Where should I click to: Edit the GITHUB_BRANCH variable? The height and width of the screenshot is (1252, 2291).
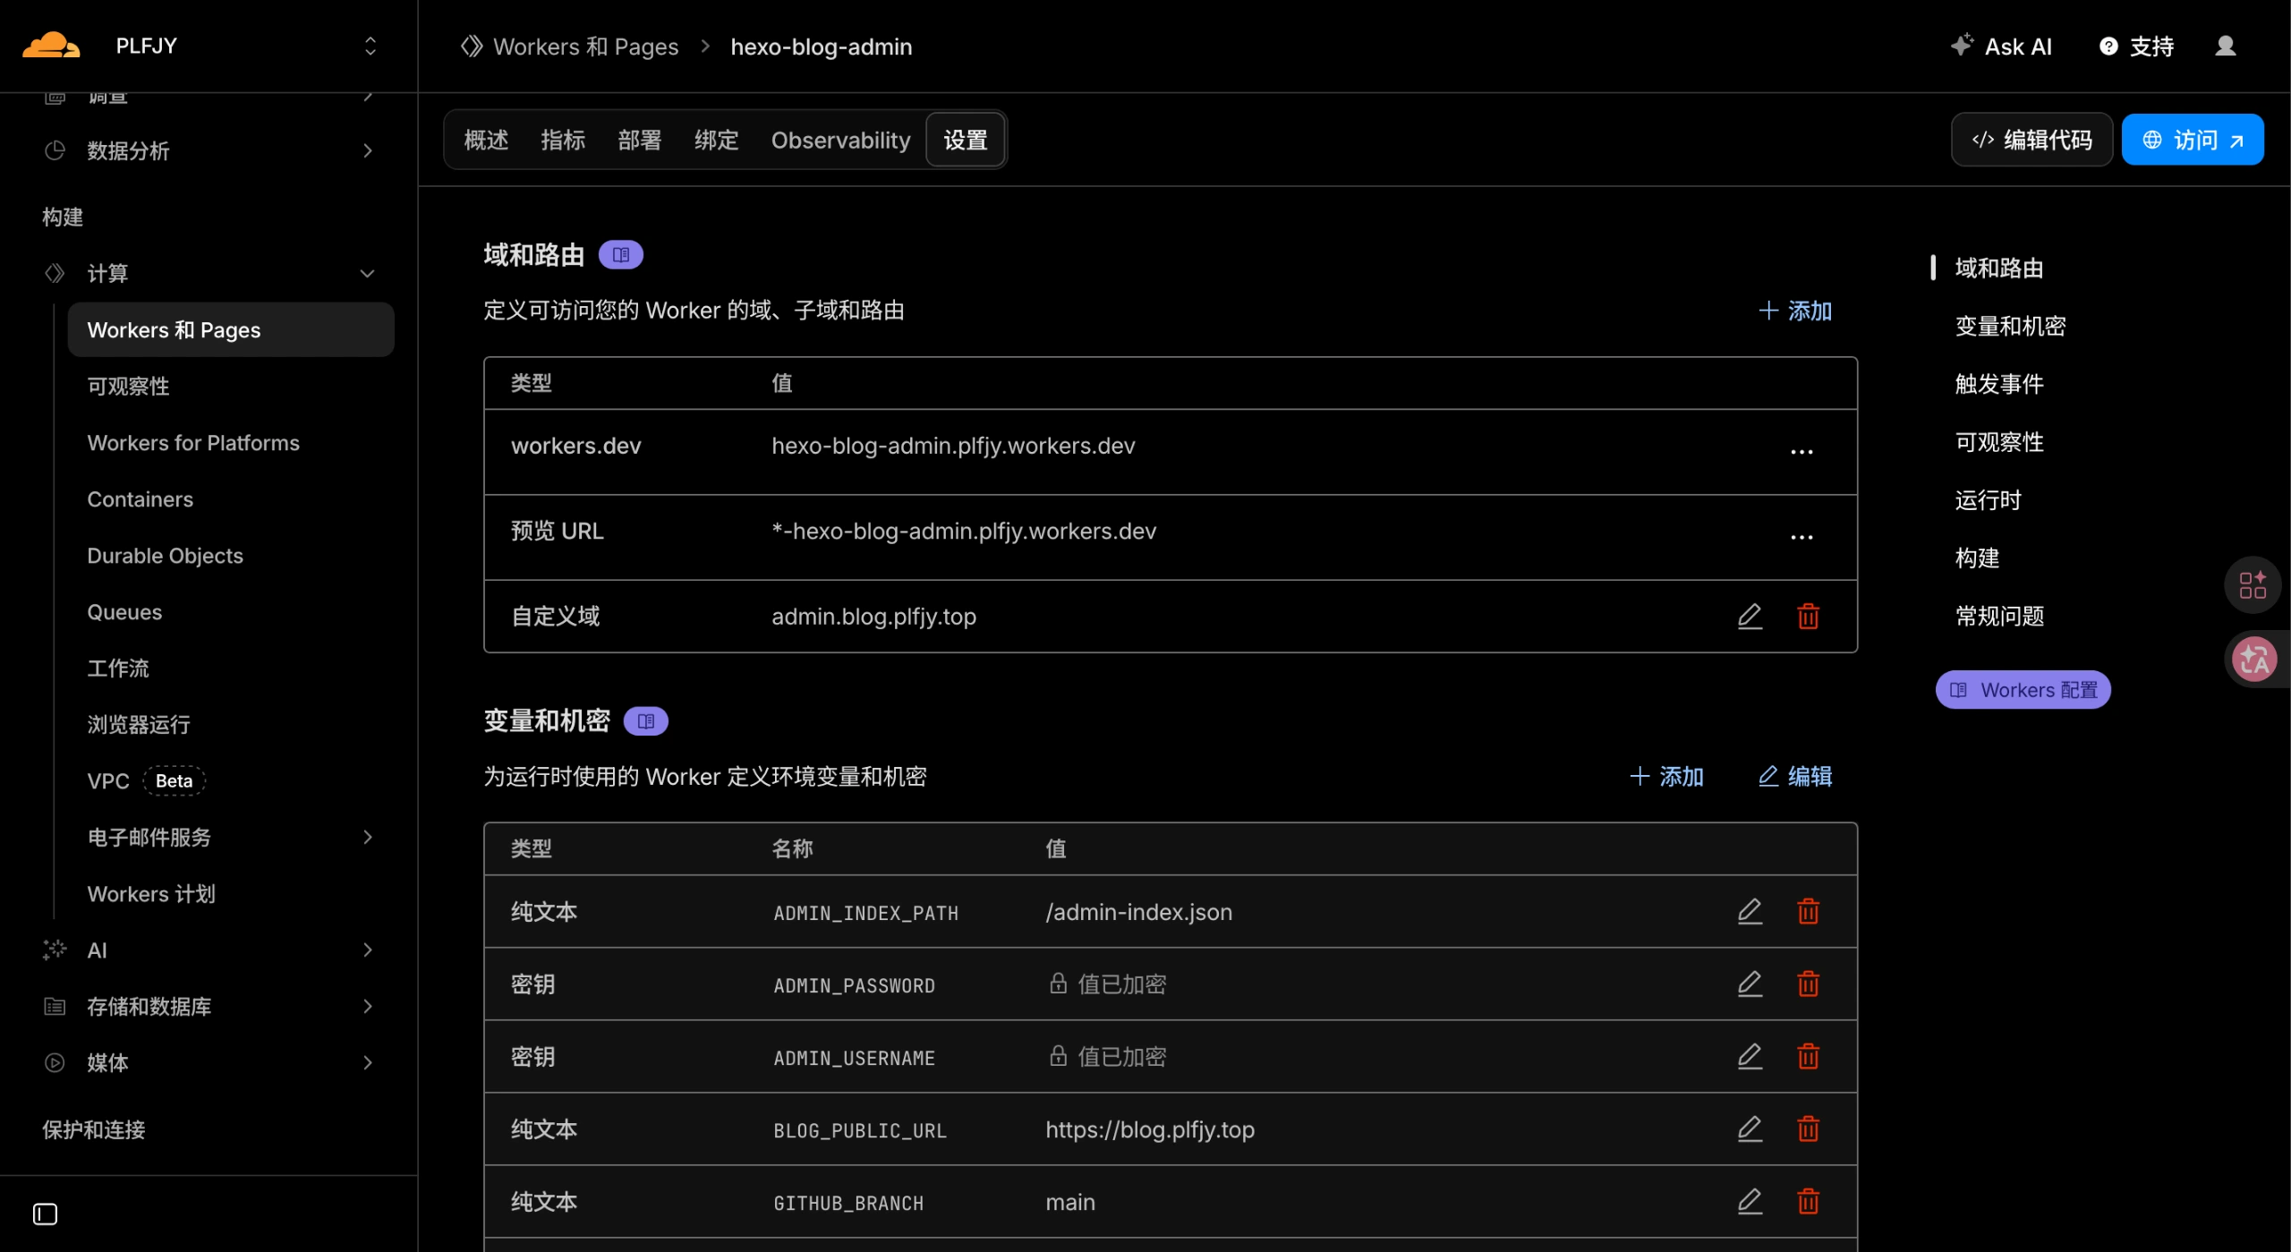[x=1750, y=1201]
